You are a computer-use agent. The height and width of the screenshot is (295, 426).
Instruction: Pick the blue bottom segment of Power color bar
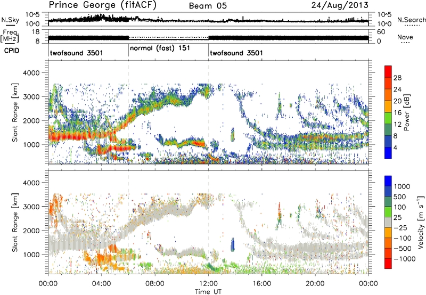coord(388,153)
